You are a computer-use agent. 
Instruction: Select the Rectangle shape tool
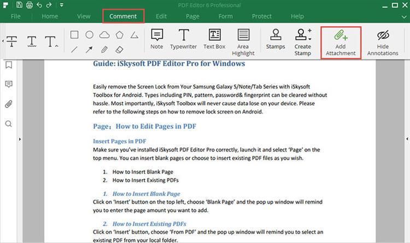click(74, 34)
